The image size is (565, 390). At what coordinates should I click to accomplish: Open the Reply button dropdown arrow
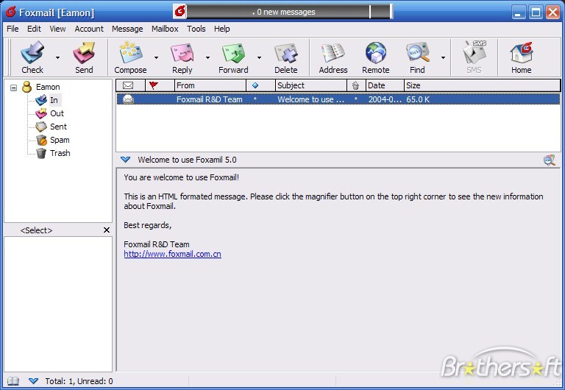click(x=207, y=57)
